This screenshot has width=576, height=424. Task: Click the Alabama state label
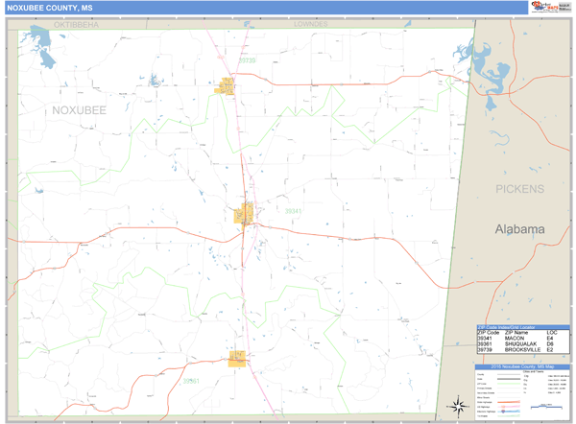pos(519,229)
